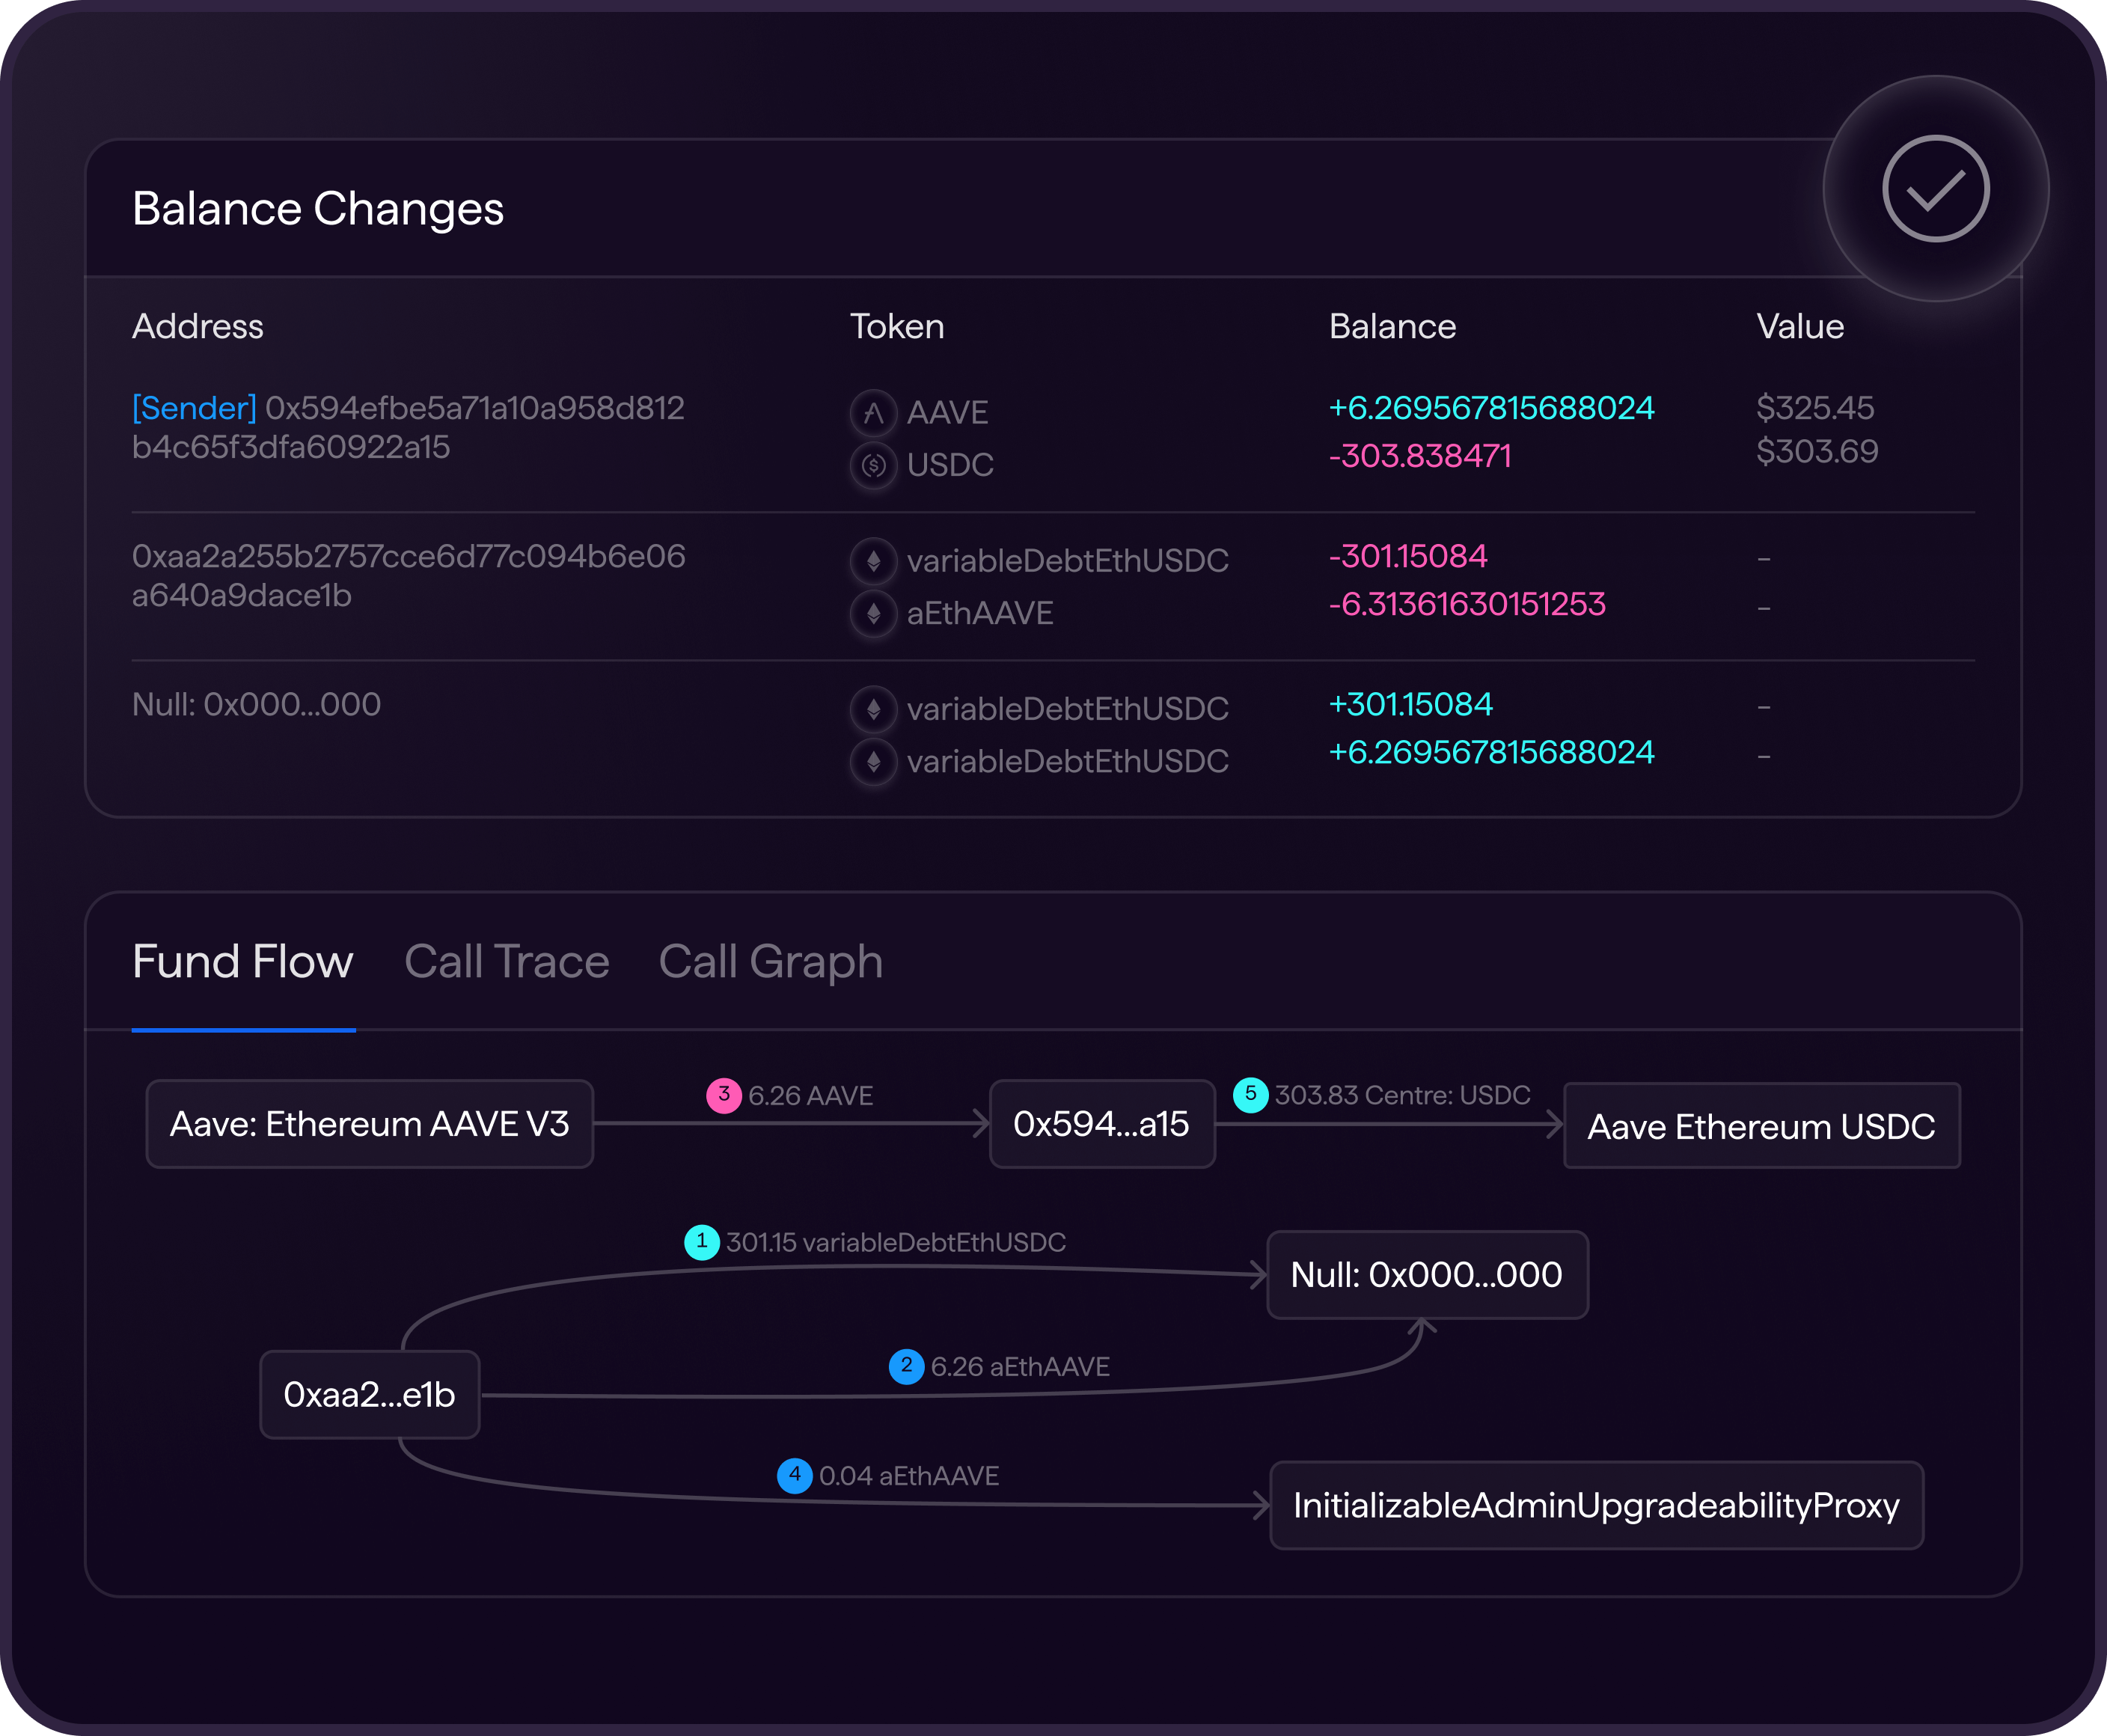
Task: Click the sender's +6.269567815688024 AAVE balance
Action: coord(1492,408)
